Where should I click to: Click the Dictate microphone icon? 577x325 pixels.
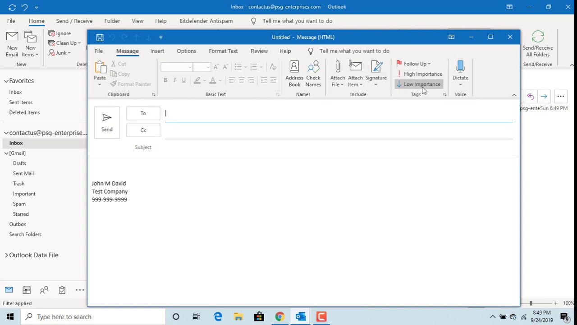point(460,67)
